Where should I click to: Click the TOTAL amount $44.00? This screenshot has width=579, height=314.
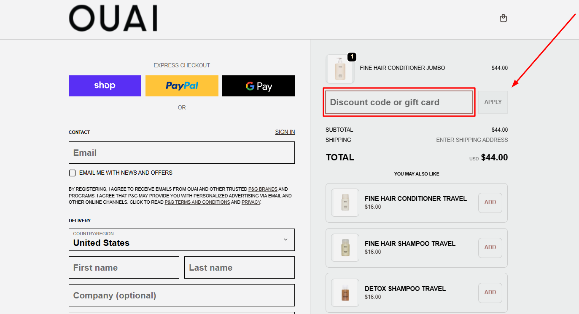point(494,157)
